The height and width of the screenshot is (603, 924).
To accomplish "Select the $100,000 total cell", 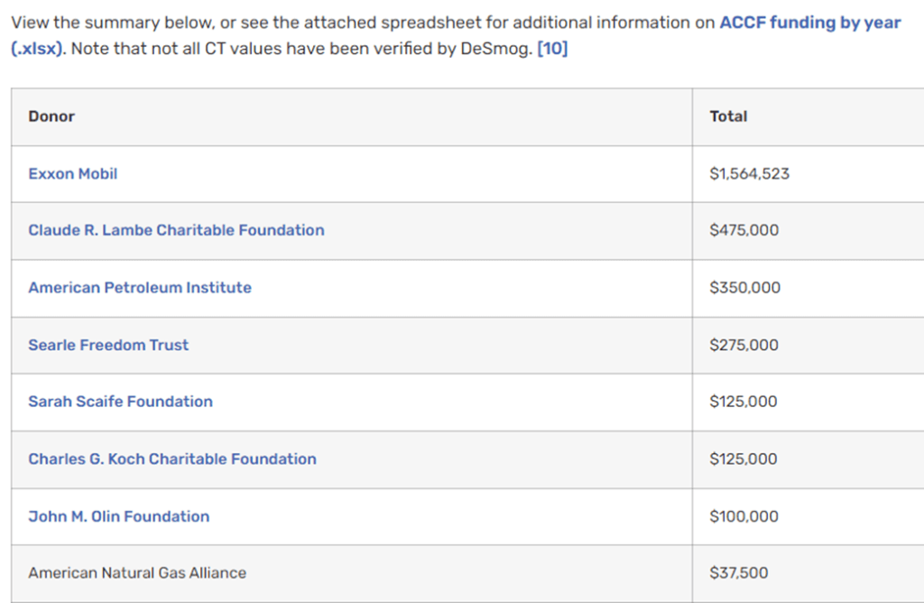I will tap(744, 516).
